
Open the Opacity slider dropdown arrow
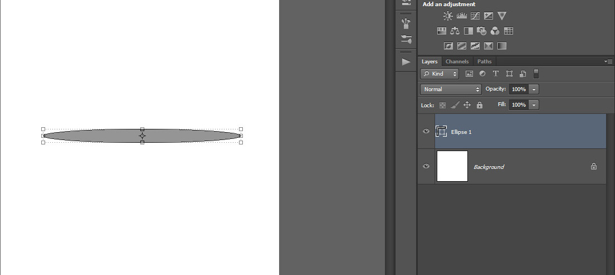(x=534, y=89)
